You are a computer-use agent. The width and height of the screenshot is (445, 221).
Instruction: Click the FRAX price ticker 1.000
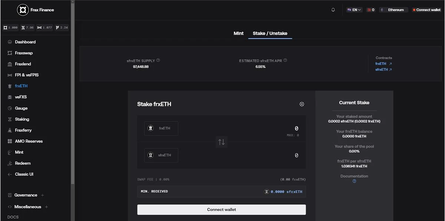pyautogui.click(x=10, y=27)
